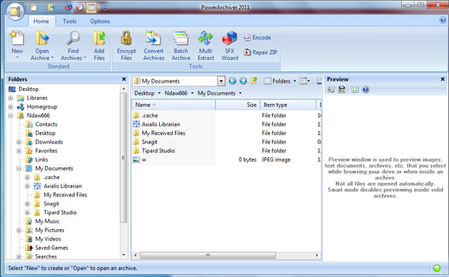Run the Repair ZIP tool
The height and width of the screenshot is (277, 449).
pyautogui.click(x=260, y=52)
